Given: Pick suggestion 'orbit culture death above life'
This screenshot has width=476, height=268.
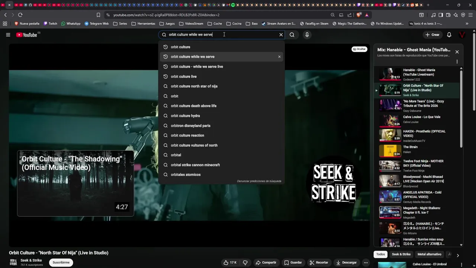Looking at the screenshot, I should click(x=222, y=106).
